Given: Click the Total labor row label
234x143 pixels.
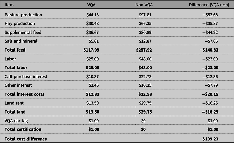Looking at the screenshot, I should (x=16, y=68).
